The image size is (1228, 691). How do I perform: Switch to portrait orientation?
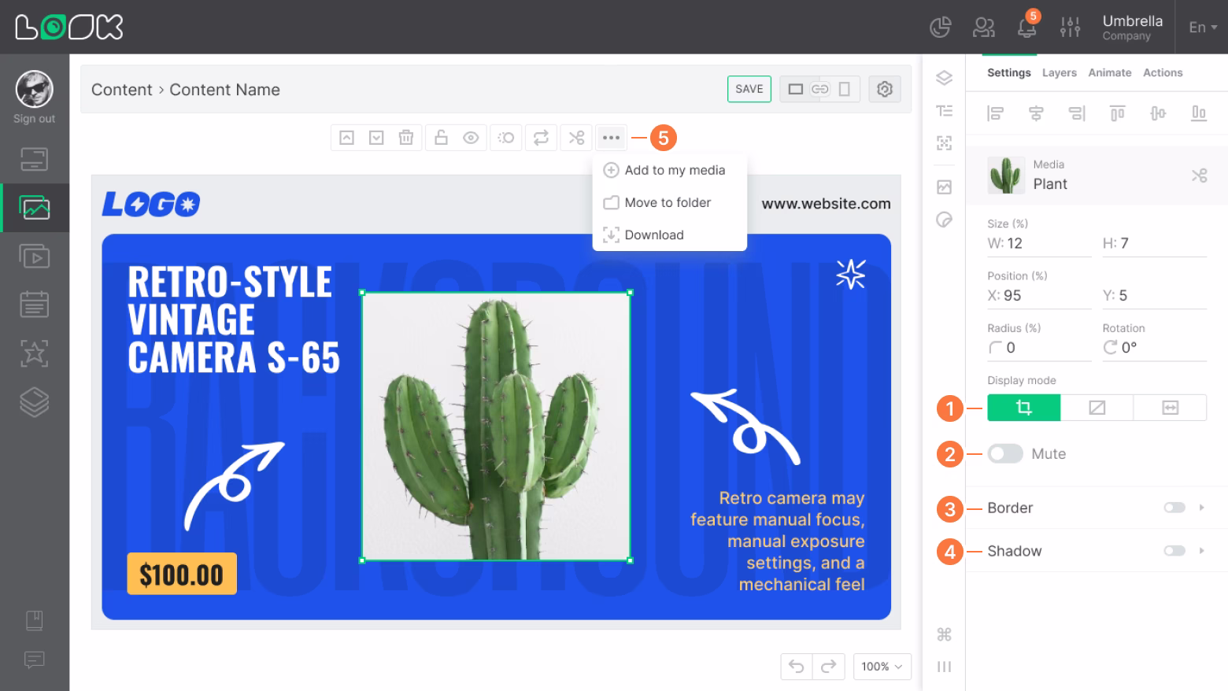(x=845, y=89)
